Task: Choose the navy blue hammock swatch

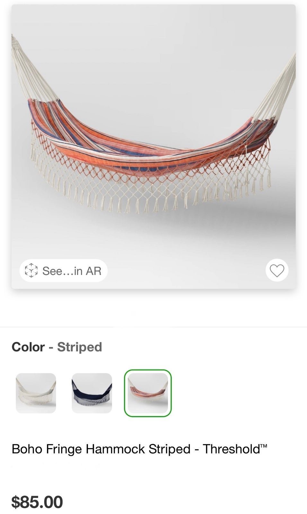Action: [92, 393]
